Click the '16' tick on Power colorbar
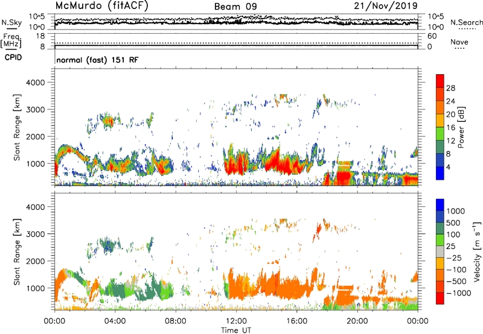 coord(450,128)
